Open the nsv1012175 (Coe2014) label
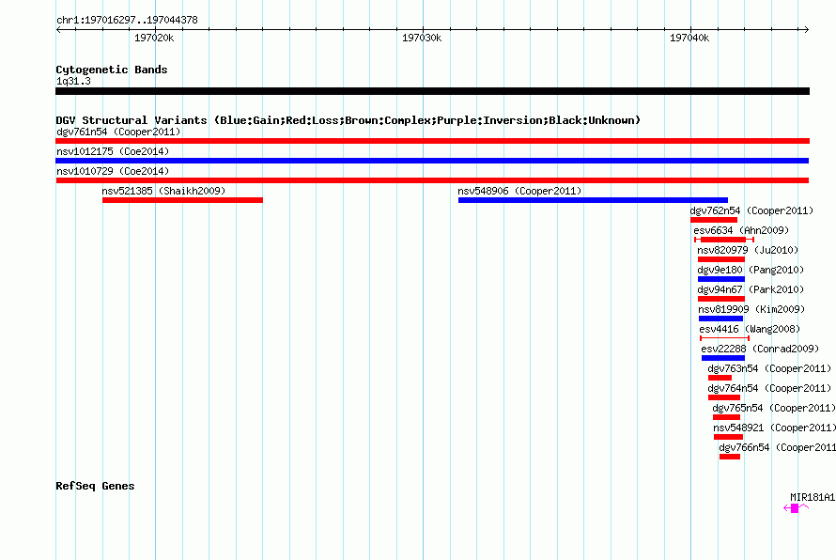The height and width of the screenshot is (560, 836). [x=113, y=151]
